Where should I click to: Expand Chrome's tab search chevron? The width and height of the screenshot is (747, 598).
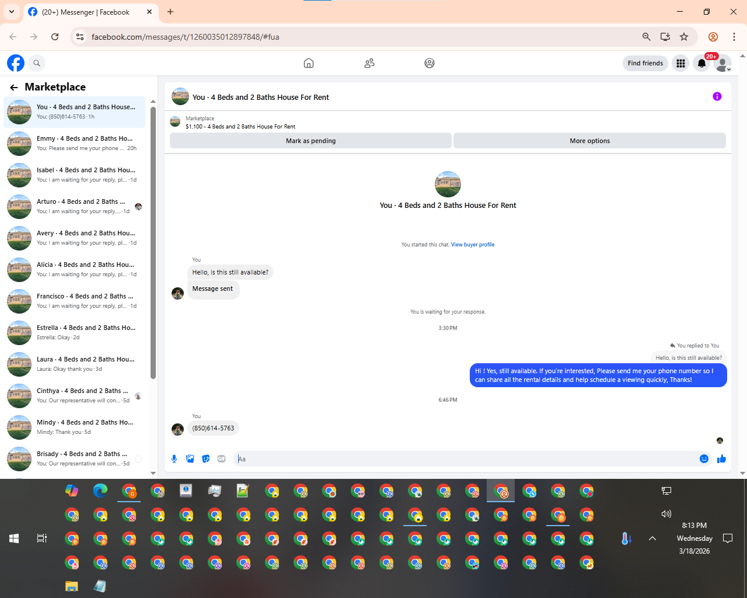[x=12, y=12]
